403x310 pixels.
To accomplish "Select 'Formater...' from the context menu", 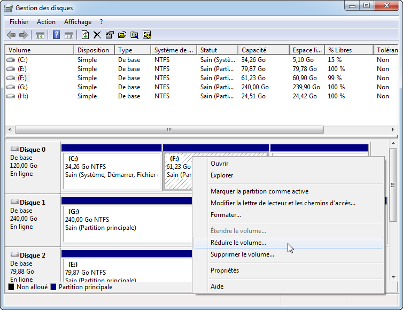I will pyautogui.click(x=226, y=215).
